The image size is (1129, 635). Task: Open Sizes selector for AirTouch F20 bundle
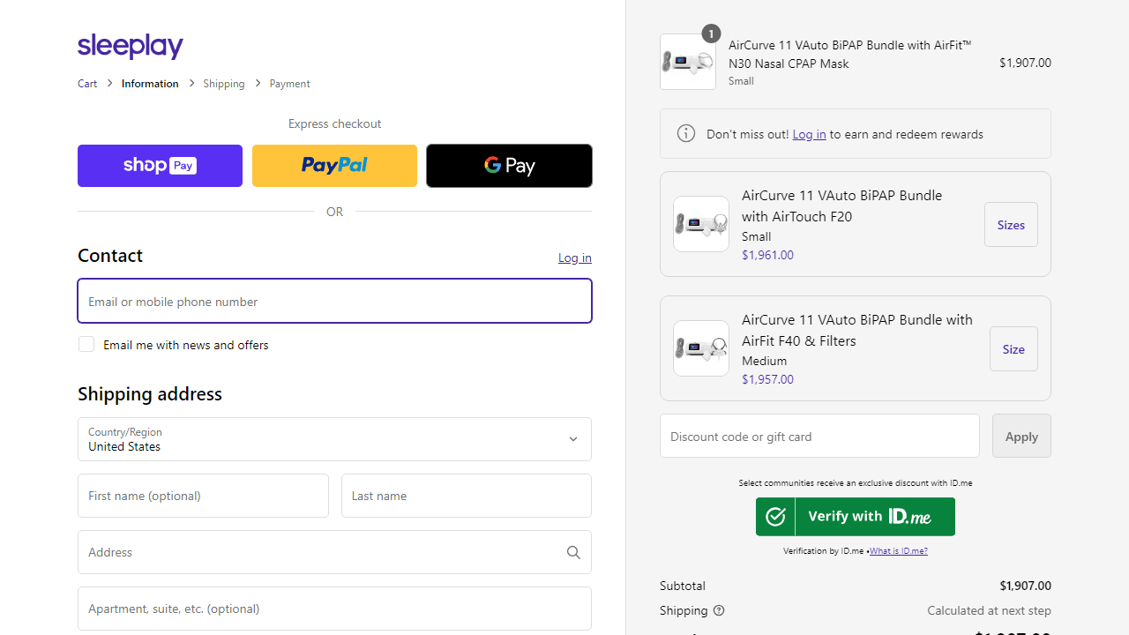click(x=1011, y=224)
